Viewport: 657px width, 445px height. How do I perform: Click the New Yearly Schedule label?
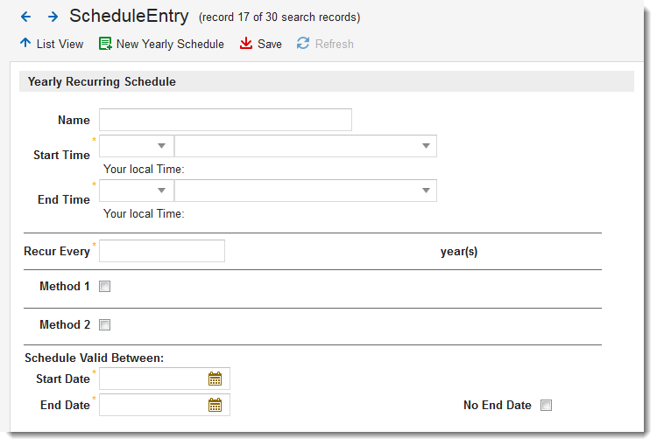(170, 44)
